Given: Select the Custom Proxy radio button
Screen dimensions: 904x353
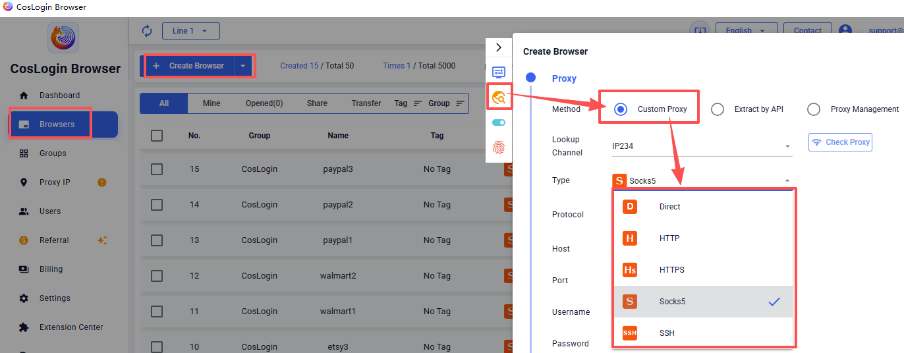Looking at the screenshot, I should click(x=620, y=109).
